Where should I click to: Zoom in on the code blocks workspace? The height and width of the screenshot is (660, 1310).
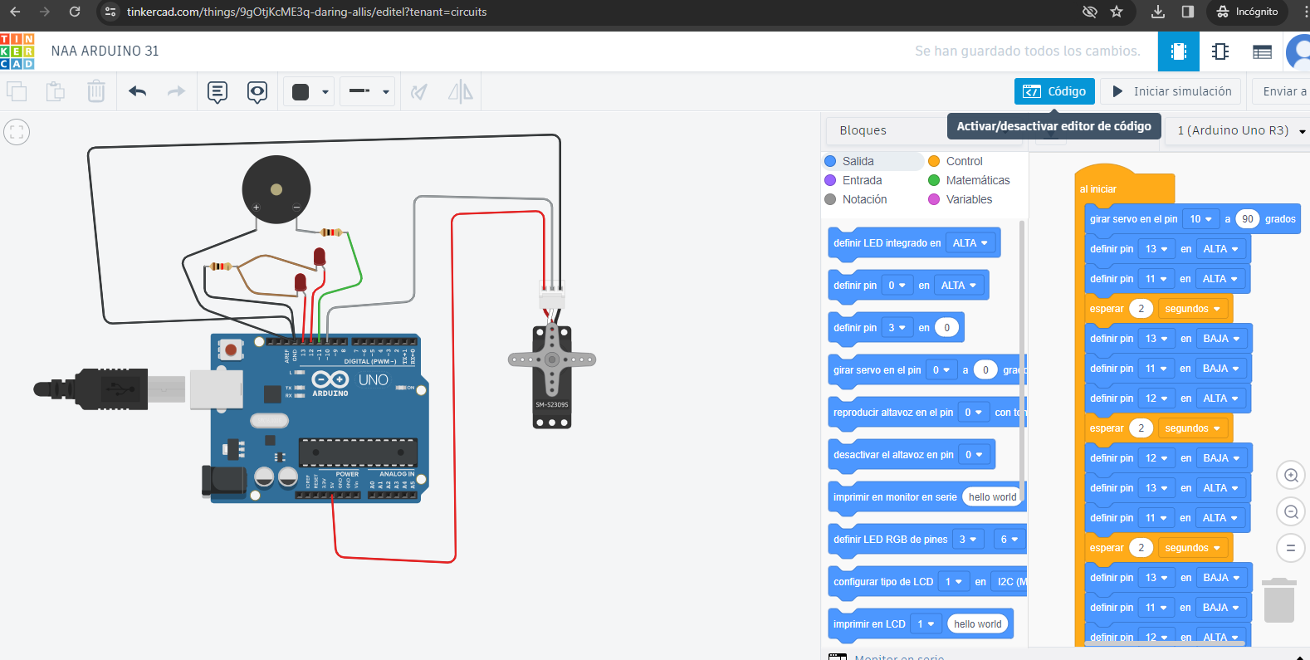click(x=1291, y=476)
